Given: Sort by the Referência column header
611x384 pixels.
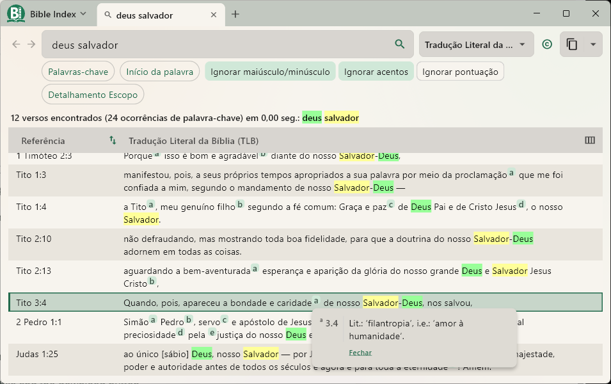Looking at the screenshot, I should pos(43,141).
